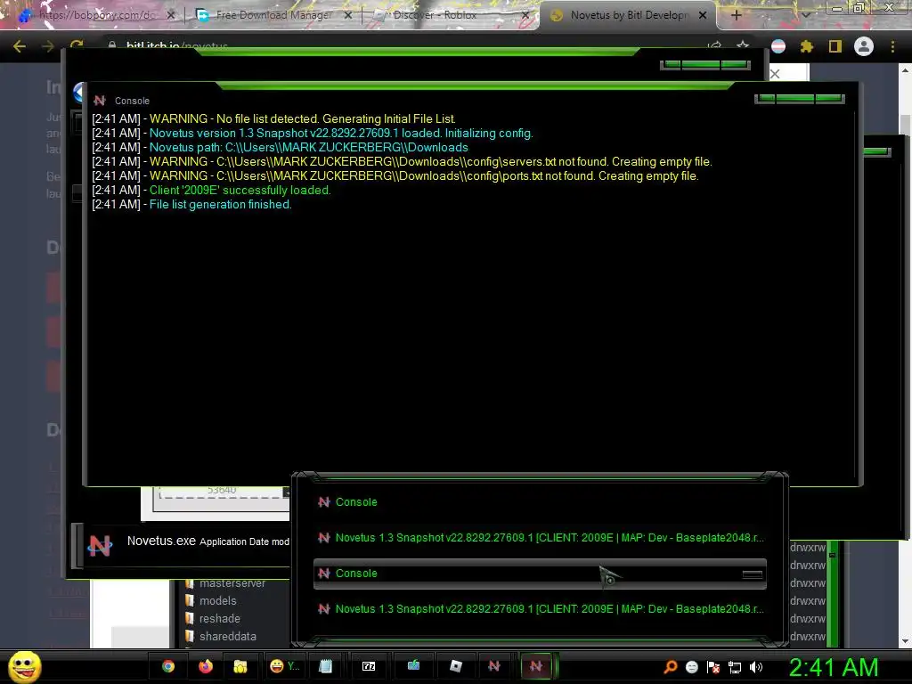Toggle Chrome's side panel icon
The height and width of the screenshot is (684, 912).
[835, 46]
